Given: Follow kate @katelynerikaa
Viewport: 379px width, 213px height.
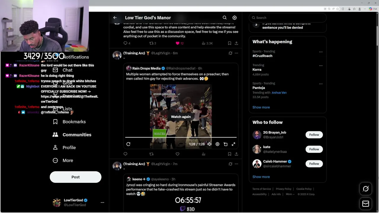Looking at the screenshot, I should (x=314, y=149).
